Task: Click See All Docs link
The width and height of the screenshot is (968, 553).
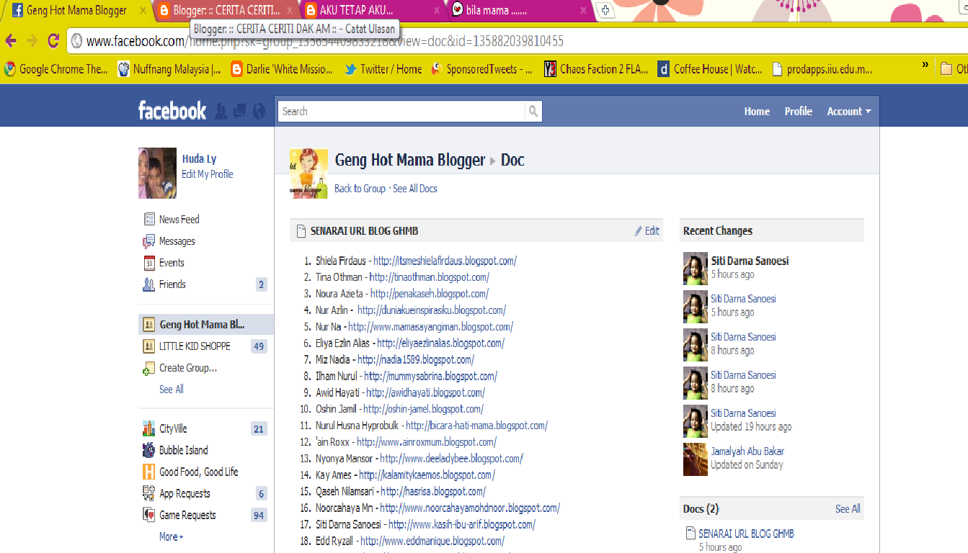Action: click(x=415, y=189)
